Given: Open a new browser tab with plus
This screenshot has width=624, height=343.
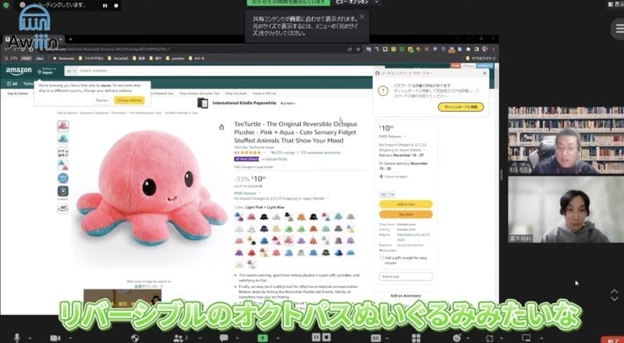Looking at the screenshot, I should [70, 39].
